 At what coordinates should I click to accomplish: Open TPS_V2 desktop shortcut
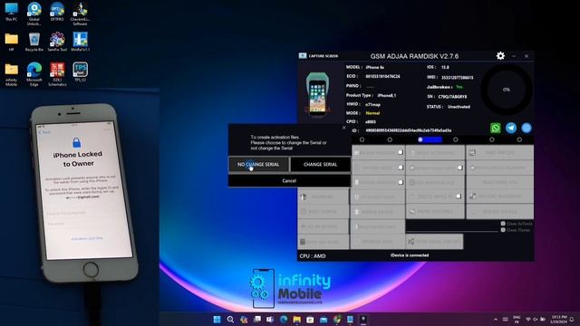point(80,72)
